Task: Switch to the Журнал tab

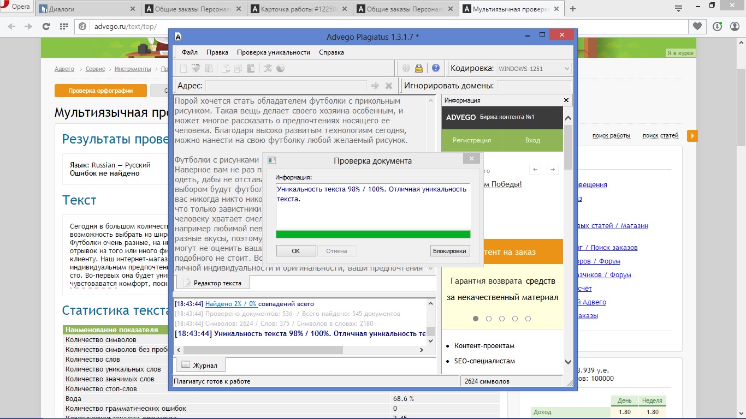Action: (x=200, y=365)
